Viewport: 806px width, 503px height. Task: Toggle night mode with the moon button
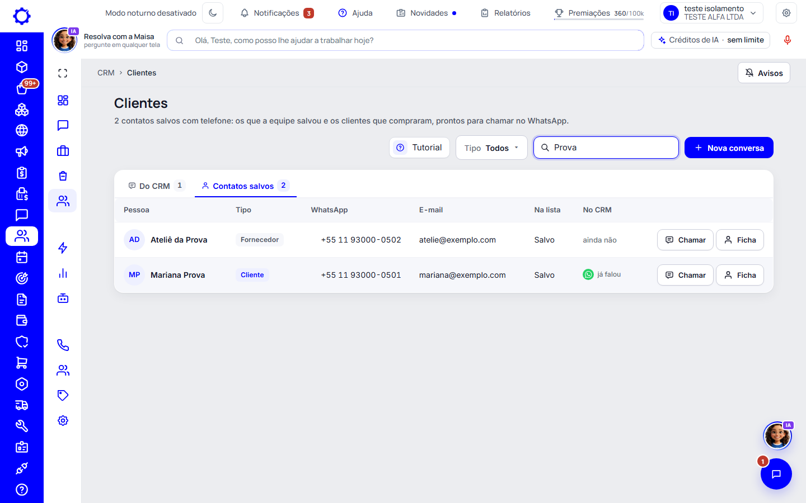213,13
